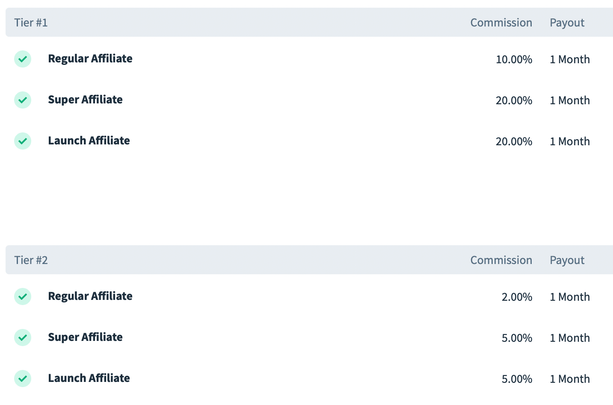Viewport: 613px width, 405px height.
Task: Click the Tier #1 Regular Affiliate check icon
Action: [x=23, y=59]
